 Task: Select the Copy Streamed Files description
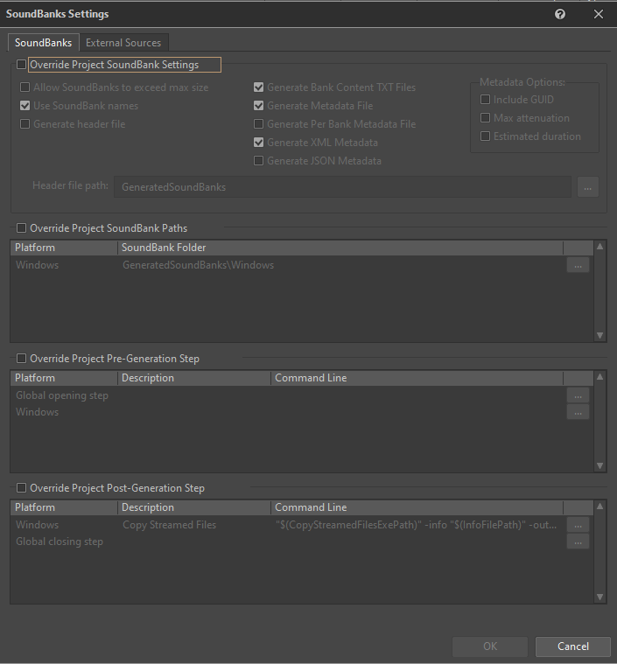pyautogui.click(x=169, y=525)
